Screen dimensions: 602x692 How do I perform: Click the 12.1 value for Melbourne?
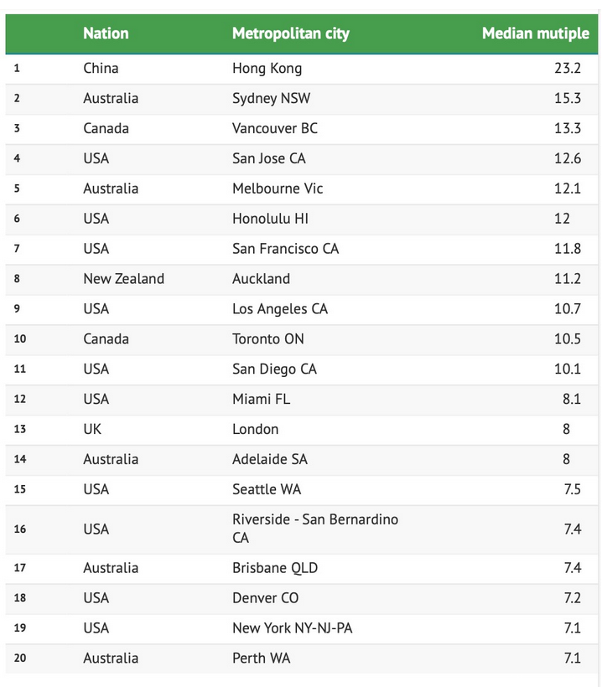click(568, 188)
